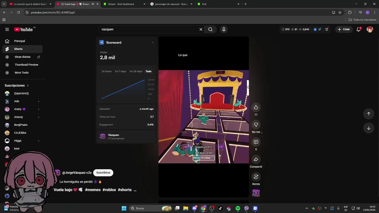The width and height of the screenshot is (379, 213).
Task: Click the short video player
Action: (x=204, y=117)
